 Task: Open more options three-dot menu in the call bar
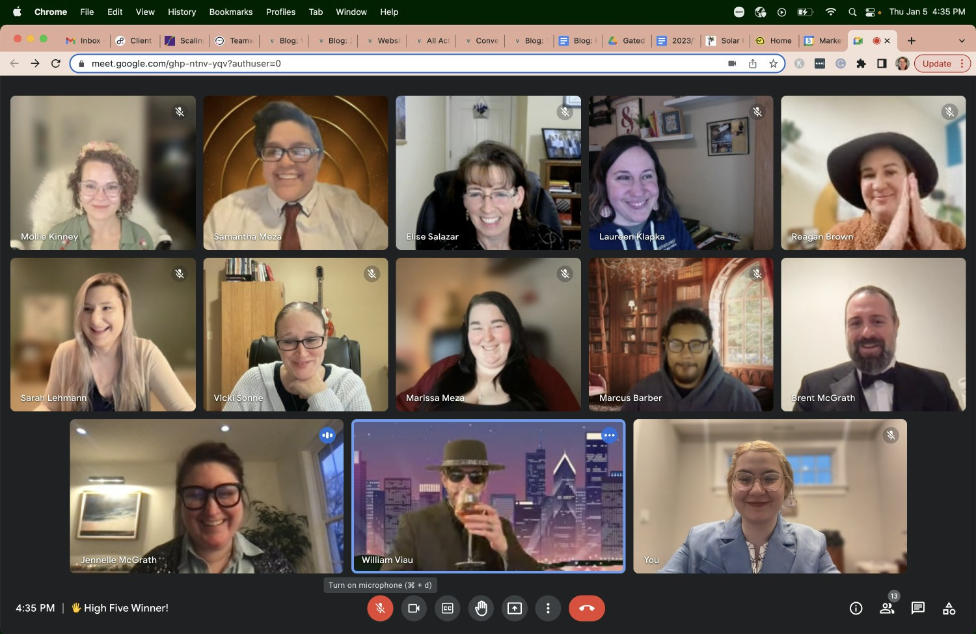click(548, 608)
